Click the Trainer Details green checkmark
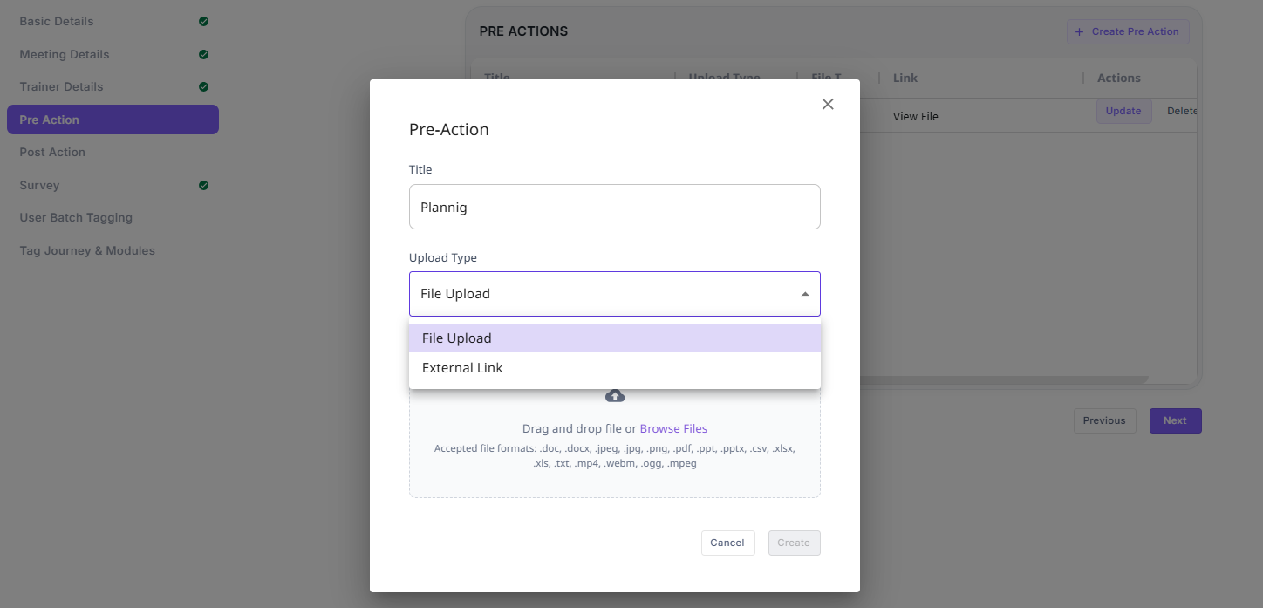This screenshot has width=1263, height=608. [x=203, y=86]
